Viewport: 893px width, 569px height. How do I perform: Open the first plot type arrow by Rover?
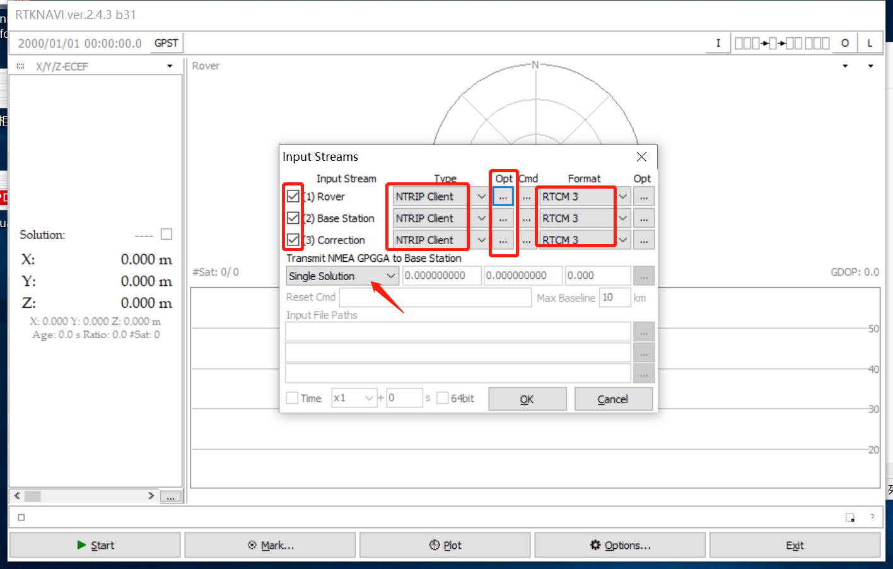tap(845, 66)
